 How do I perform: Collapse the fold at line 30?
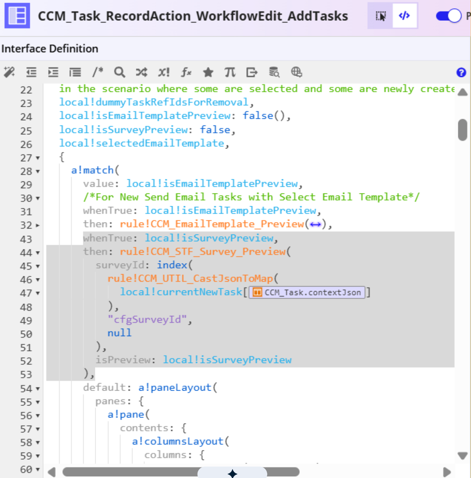click(x=38, y=198)
